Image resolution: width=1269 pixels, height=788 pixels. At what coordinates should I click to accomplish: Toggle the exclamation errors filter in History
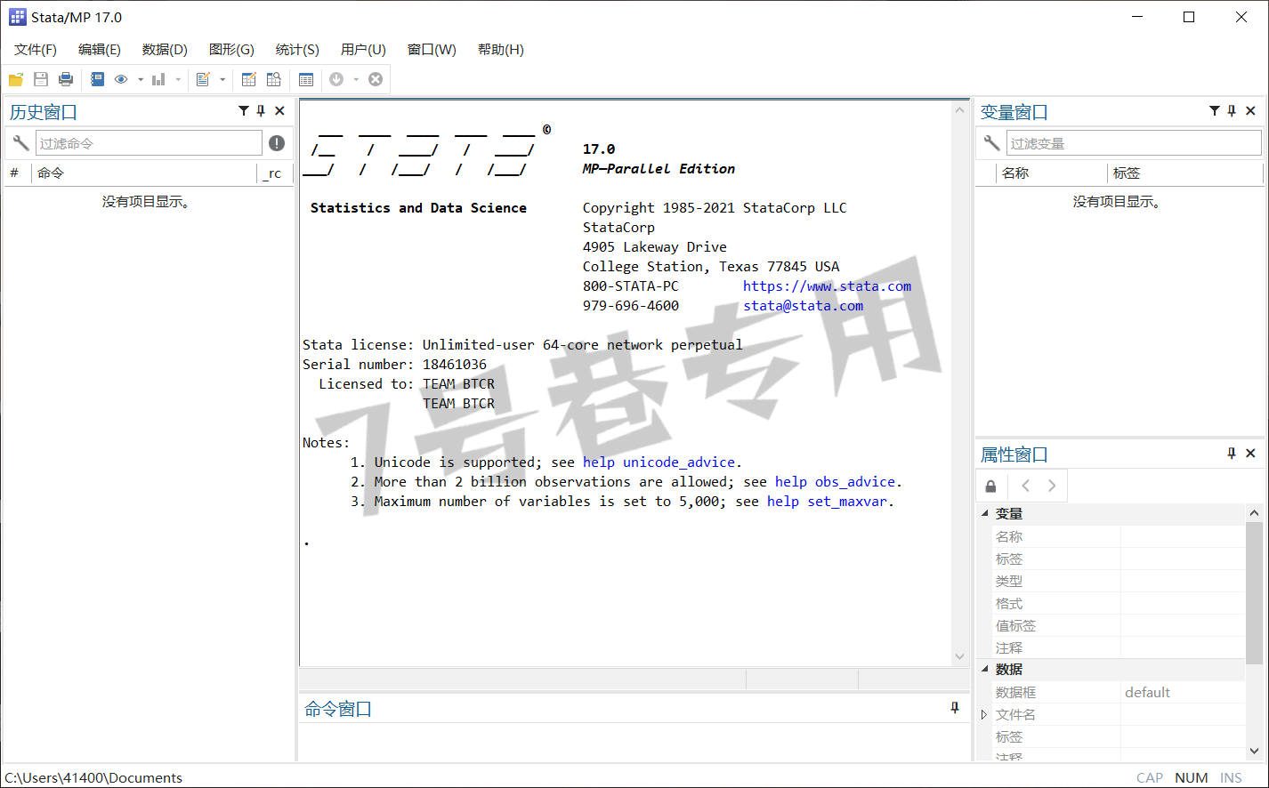coord(277,142)
